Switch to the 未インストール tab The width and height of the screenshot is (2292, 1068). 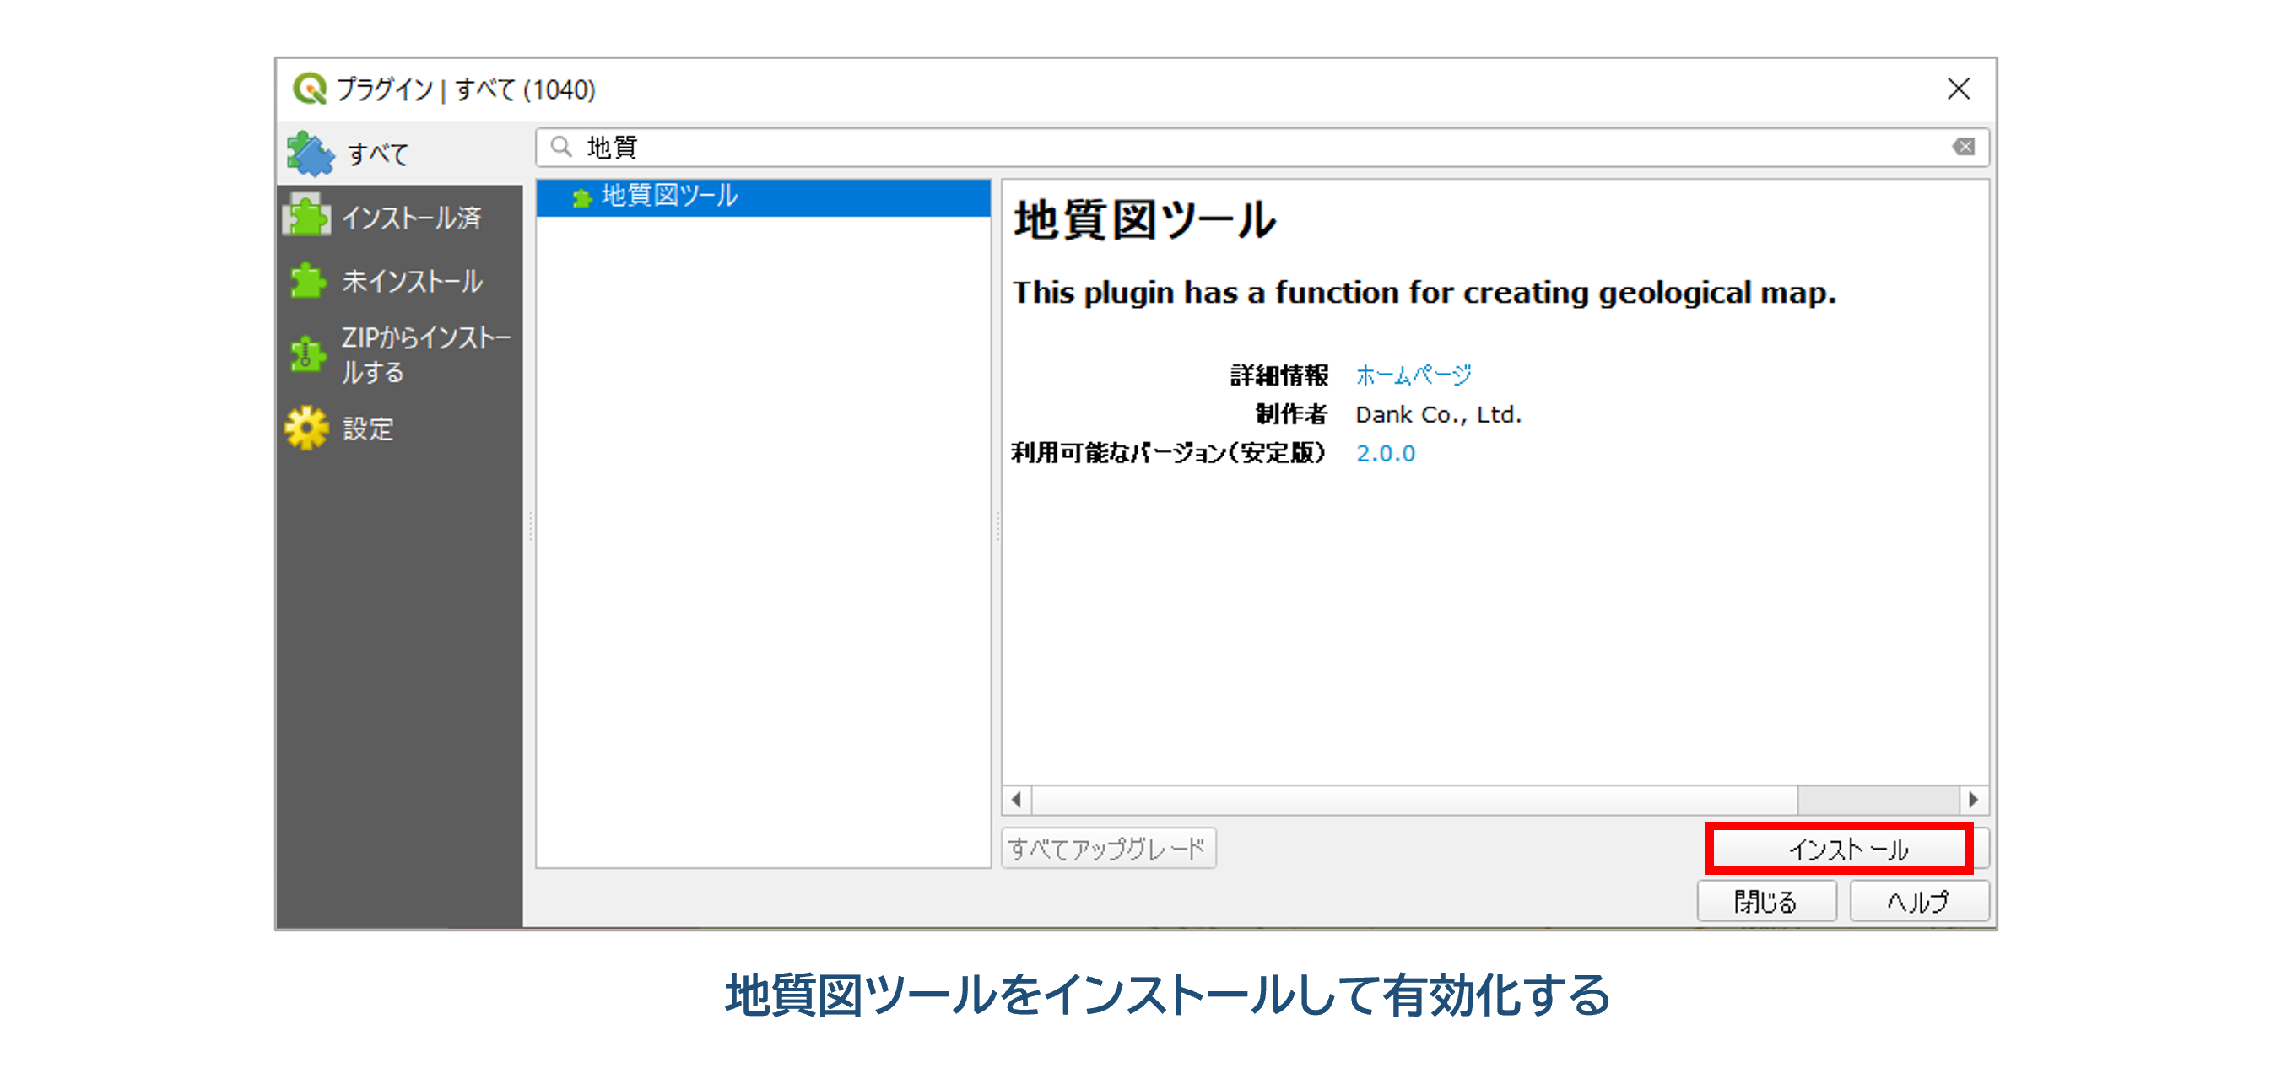(399, 281)
